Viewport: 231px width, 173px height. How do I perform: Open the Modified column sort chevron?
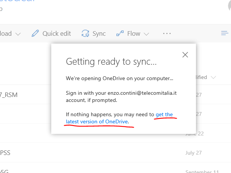point(214,77)
